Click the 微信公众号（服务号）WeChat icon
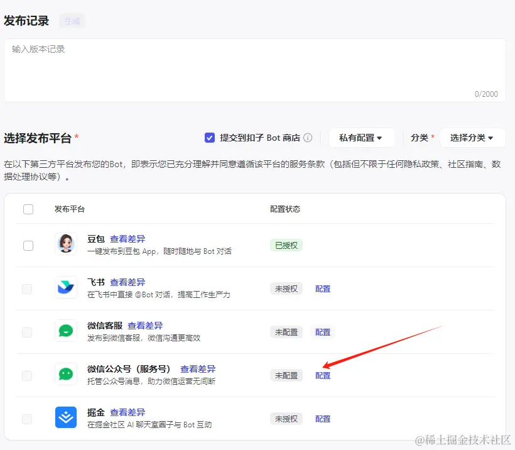The width and height of the screenshot is (515, 450). click(x=66, y=375)
